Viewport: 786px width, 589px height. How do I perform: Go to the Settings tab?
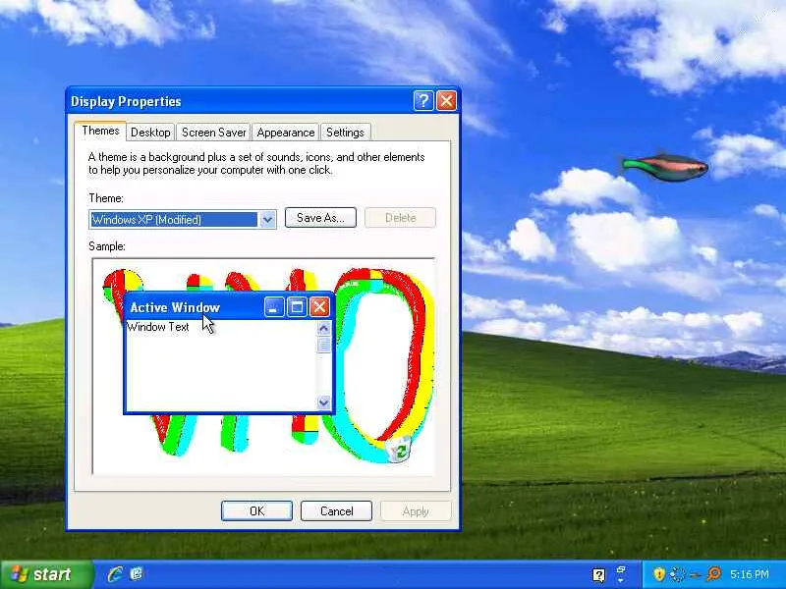point(345,133)
